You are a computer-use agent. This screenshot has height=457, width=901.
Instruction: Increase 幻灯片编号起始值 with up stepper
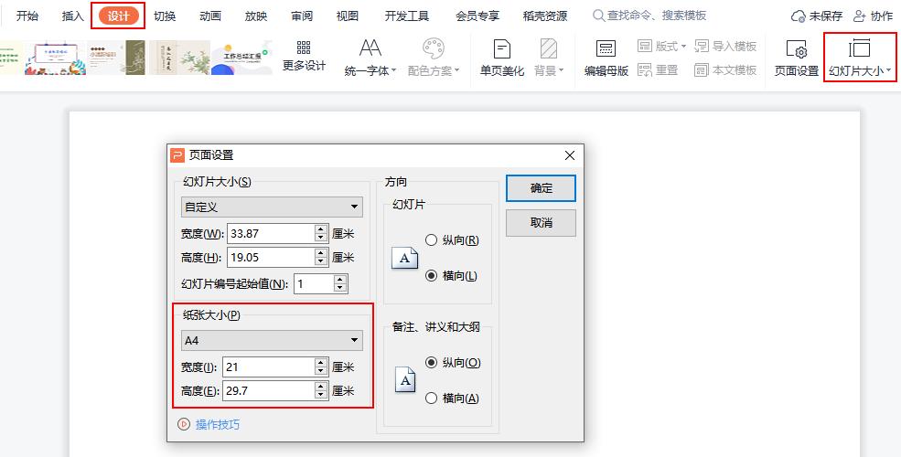click(341, 279)
